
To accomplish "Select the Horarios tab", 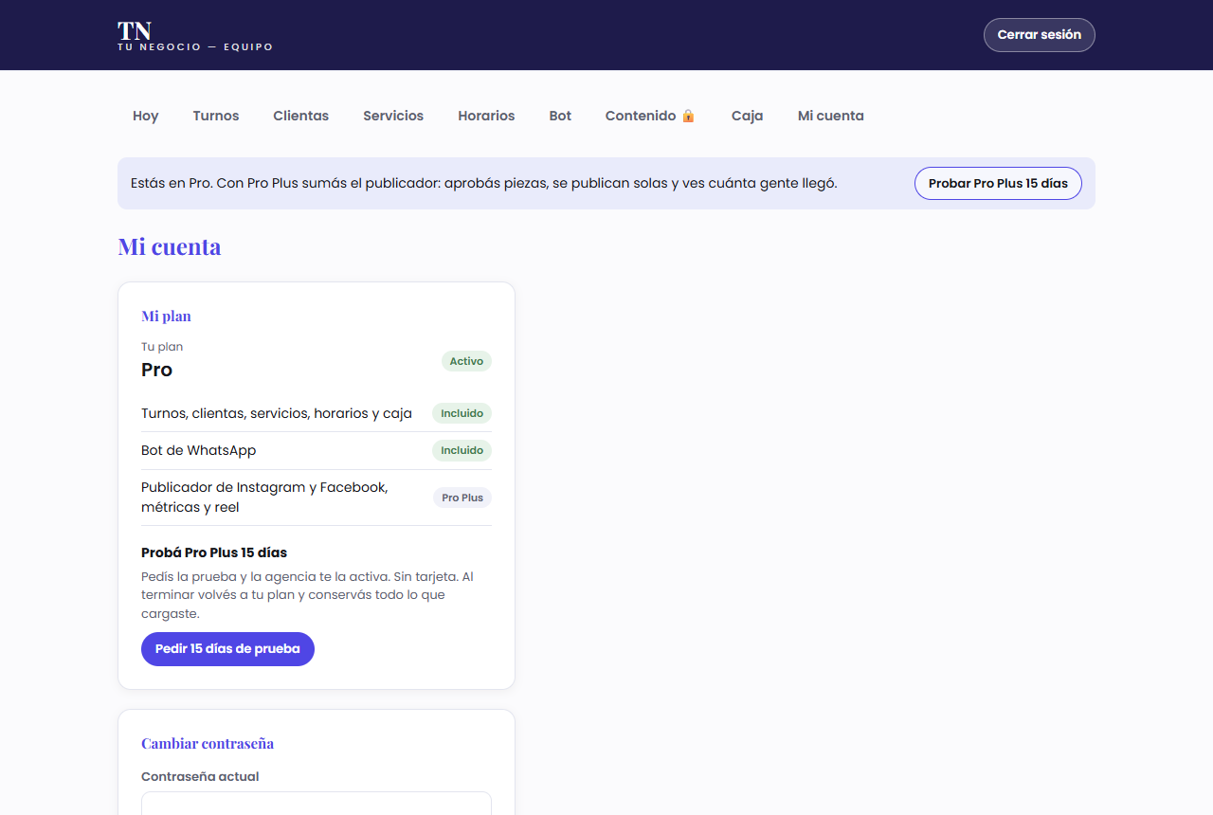I will (x=486, y=116).
